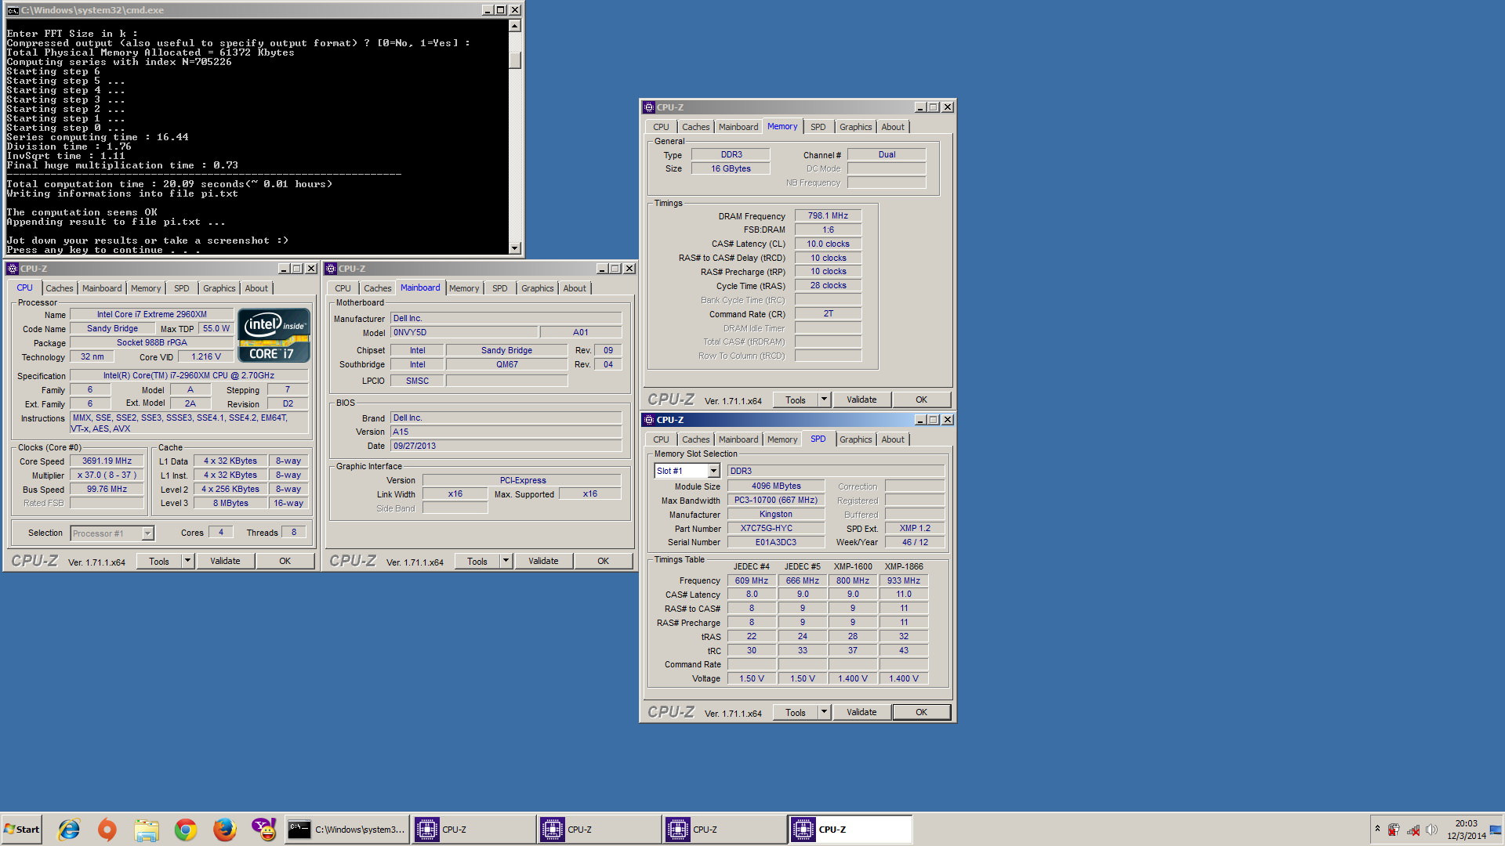This screenshot has width=1505, height=846.
Task: Switch to Memory tab in SPD window
Action: point(782,439)
